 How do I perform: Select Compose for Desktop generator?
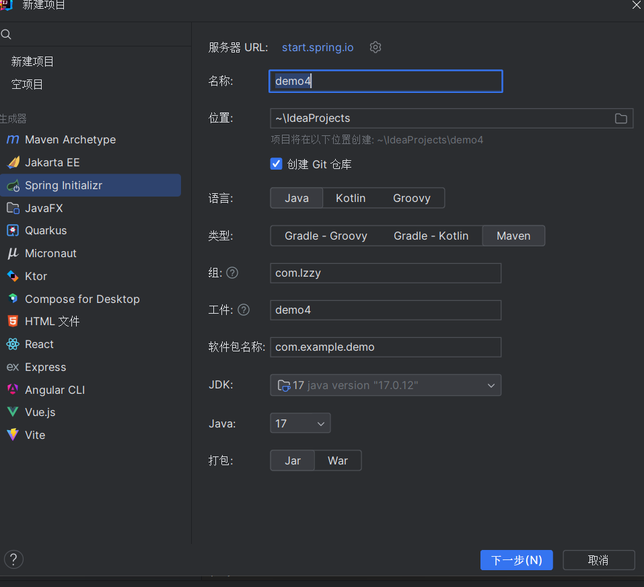(x=90, y=299)
